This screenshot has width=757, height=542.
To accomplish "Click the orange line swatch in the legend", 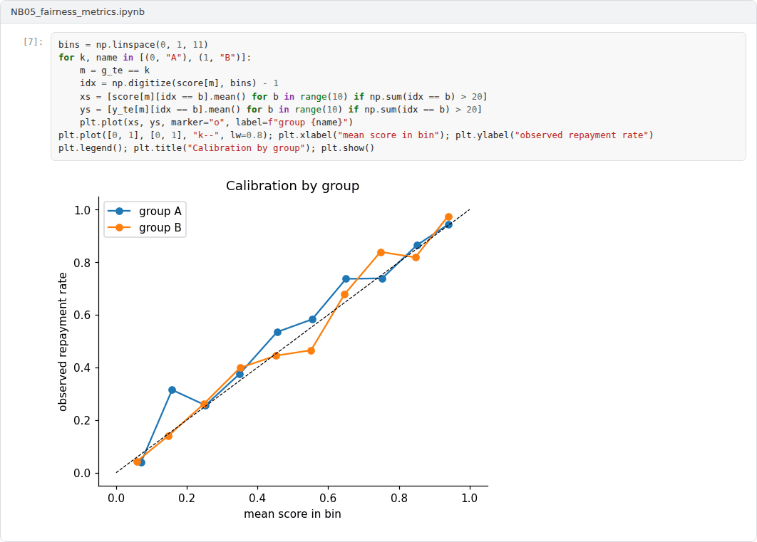I will 119,228.
